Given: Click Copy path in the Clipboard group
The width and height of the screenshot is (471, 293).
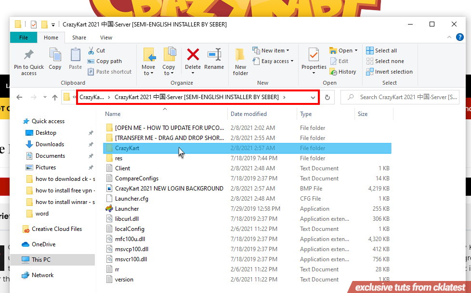Looking at the screenshot, I should pyautogui.click(x=104, y=61).
